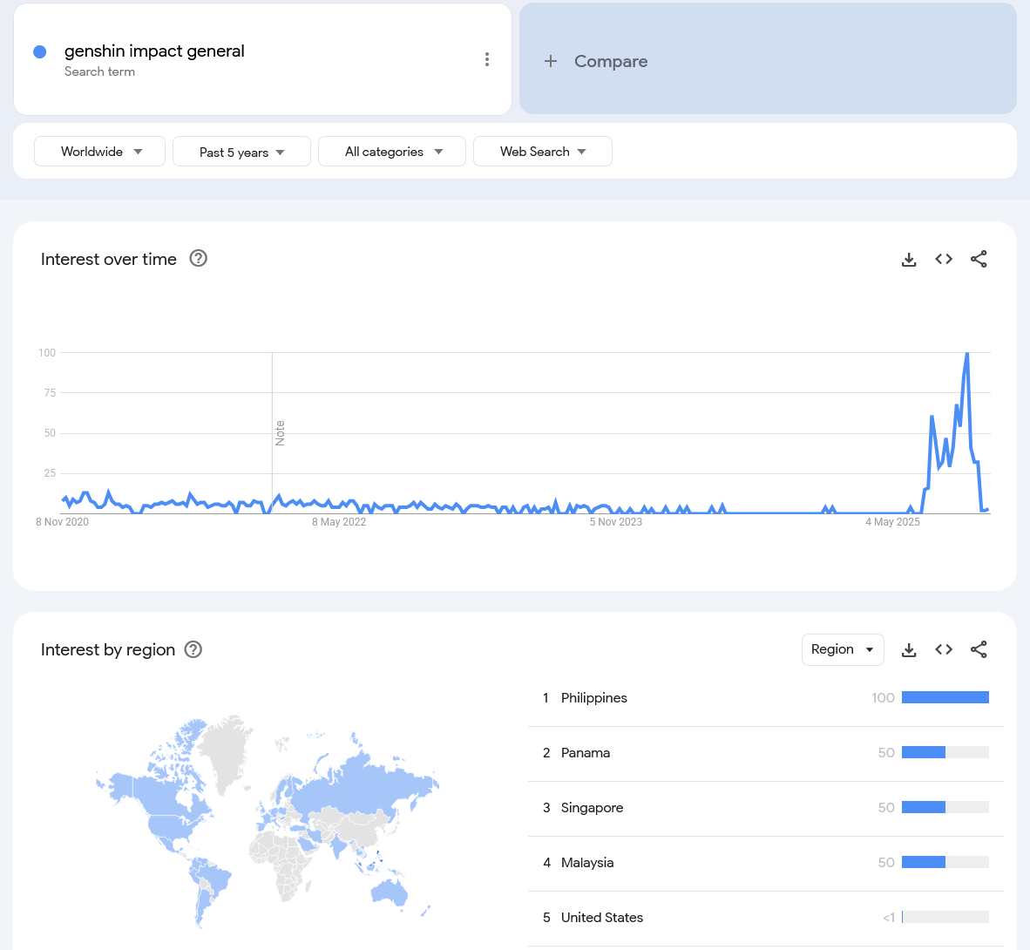This screenshot has height=950, width=1030.
Task: Click the 5 Nov 2023 axis label
Action: [x=615, y=522]
